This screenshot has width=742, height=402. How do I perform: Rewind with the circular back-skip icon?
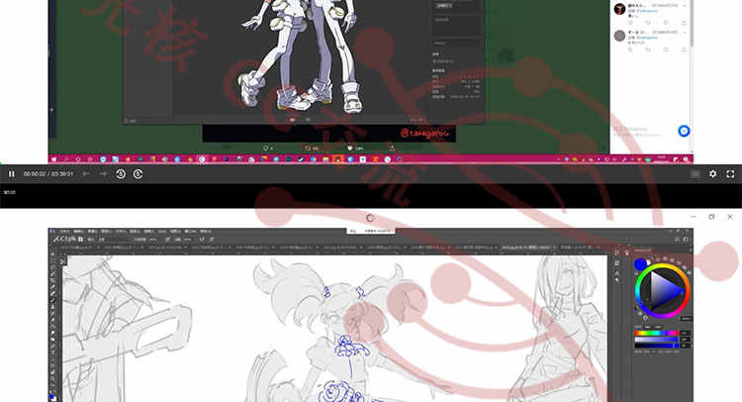click(x=121, y=174)
